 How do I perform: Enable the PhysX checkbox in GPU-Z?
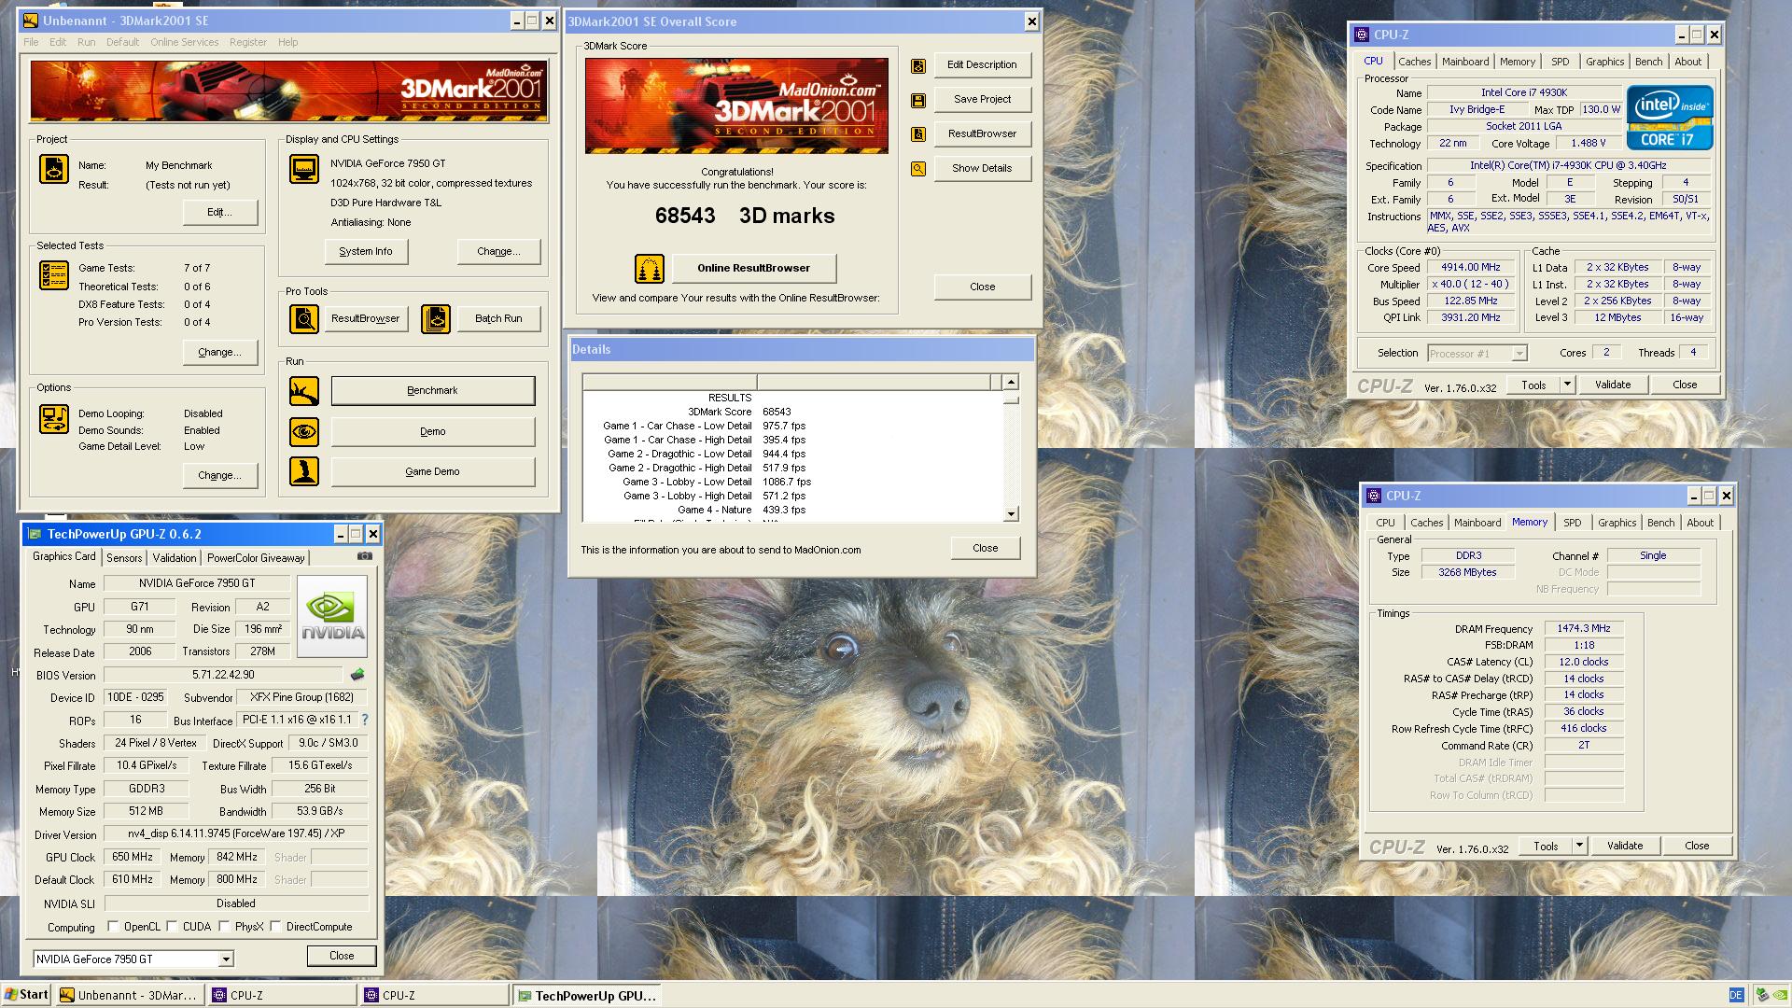(x=225, y=927)
